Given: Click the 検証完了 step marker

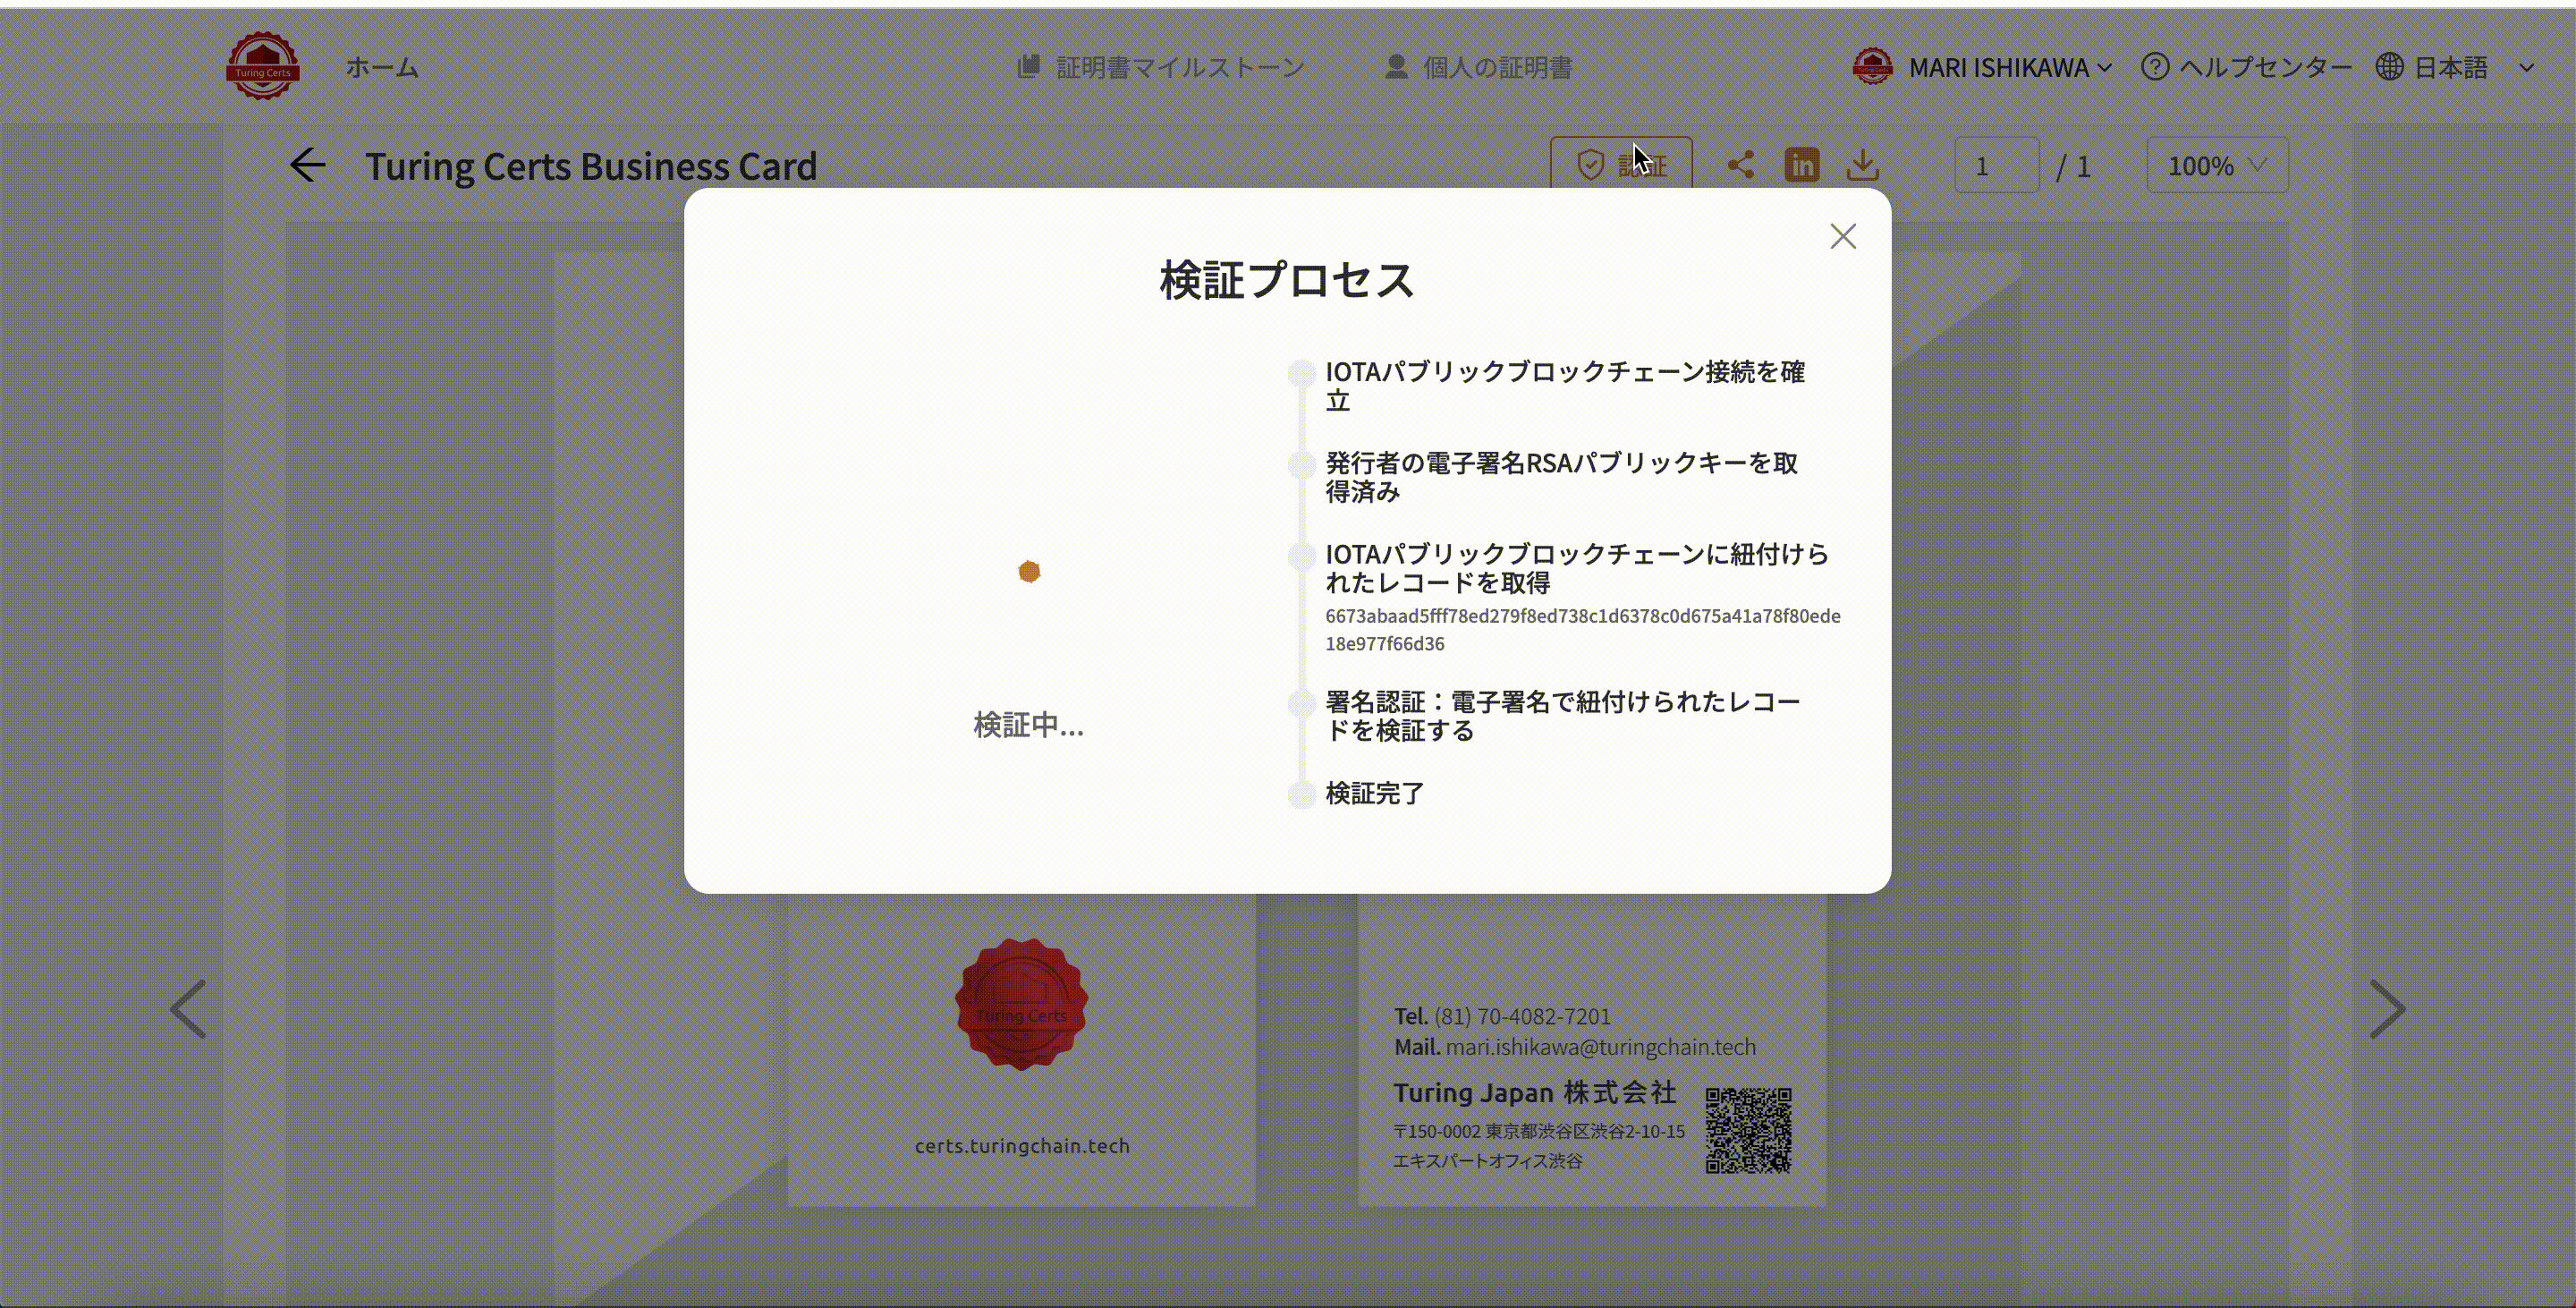Looking at the screenshot, I should (x=1301, y=795).
